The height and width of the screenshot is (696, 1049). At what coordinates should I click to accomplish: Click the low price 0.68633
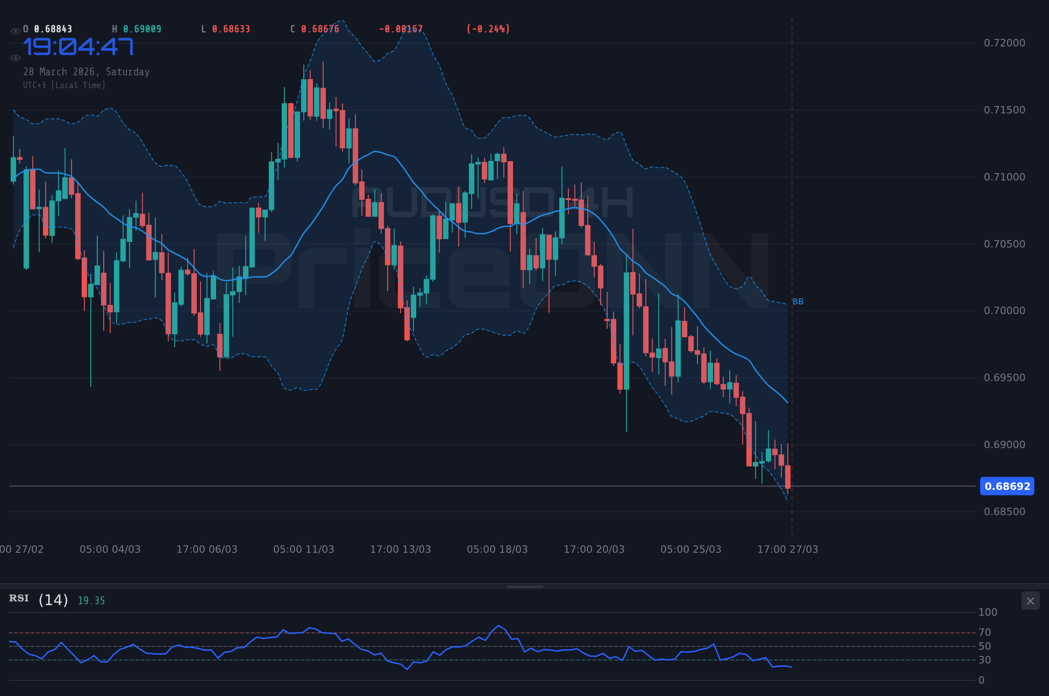click(231, 28)
